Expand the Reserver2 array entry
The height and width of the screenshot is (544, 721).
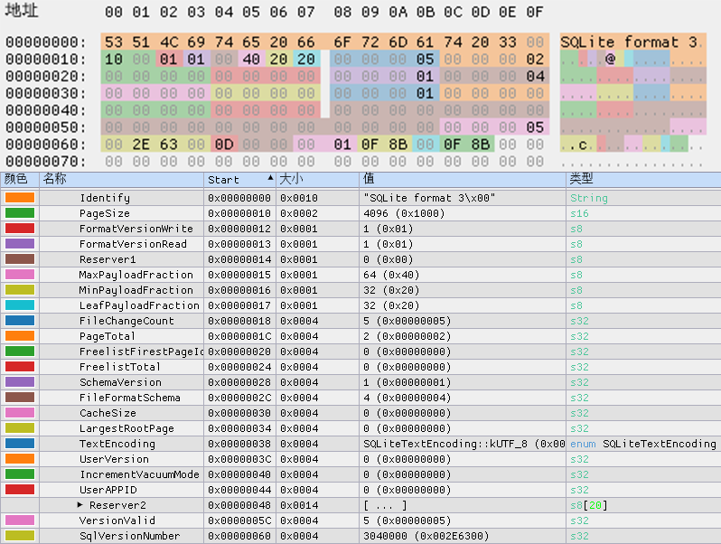pos(81,505)
